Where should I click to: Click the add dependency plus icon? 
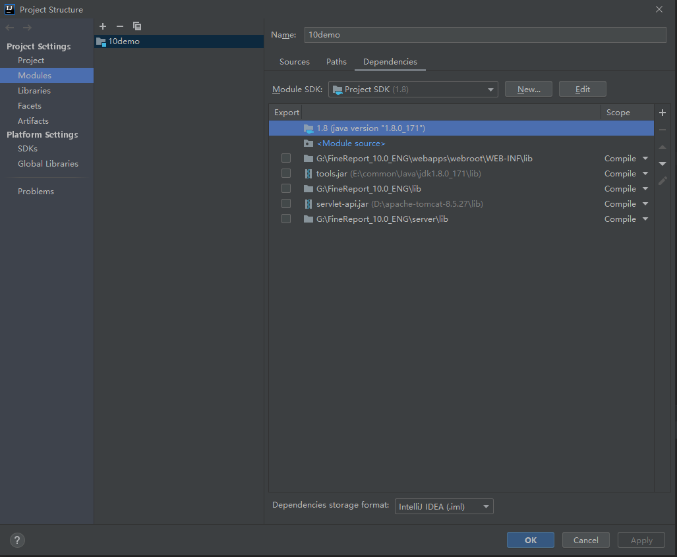[x=662, y=113]
